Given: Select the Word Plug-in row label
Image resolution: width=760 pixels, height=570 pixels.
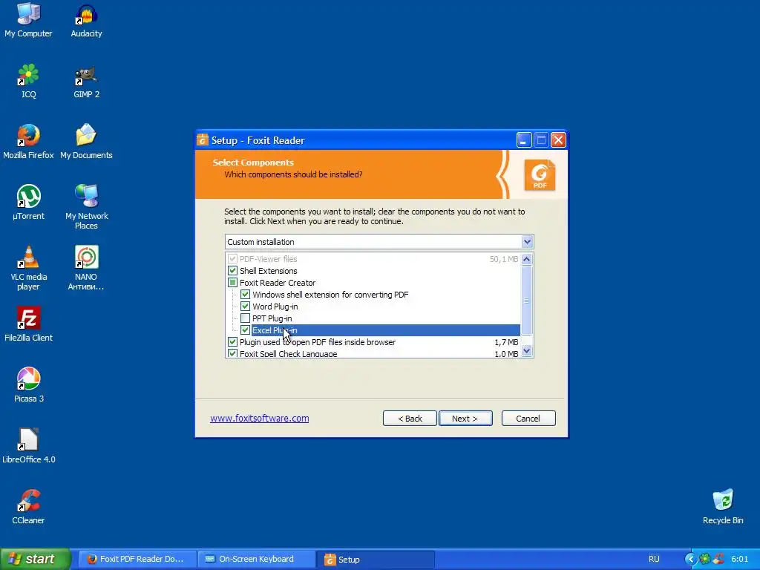Looking at the screenshot, I should tap(275, 307).
